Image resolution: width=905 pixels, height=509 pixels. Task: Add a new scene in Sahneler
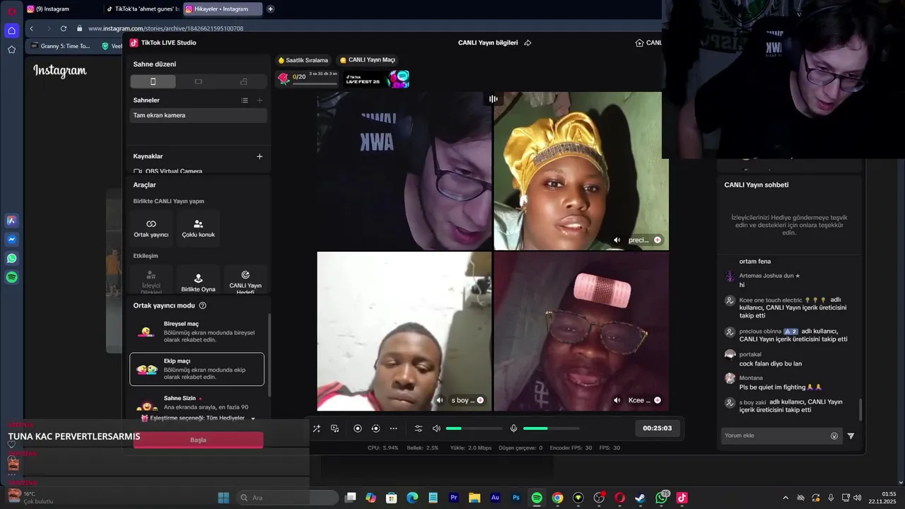coord(259,100)
